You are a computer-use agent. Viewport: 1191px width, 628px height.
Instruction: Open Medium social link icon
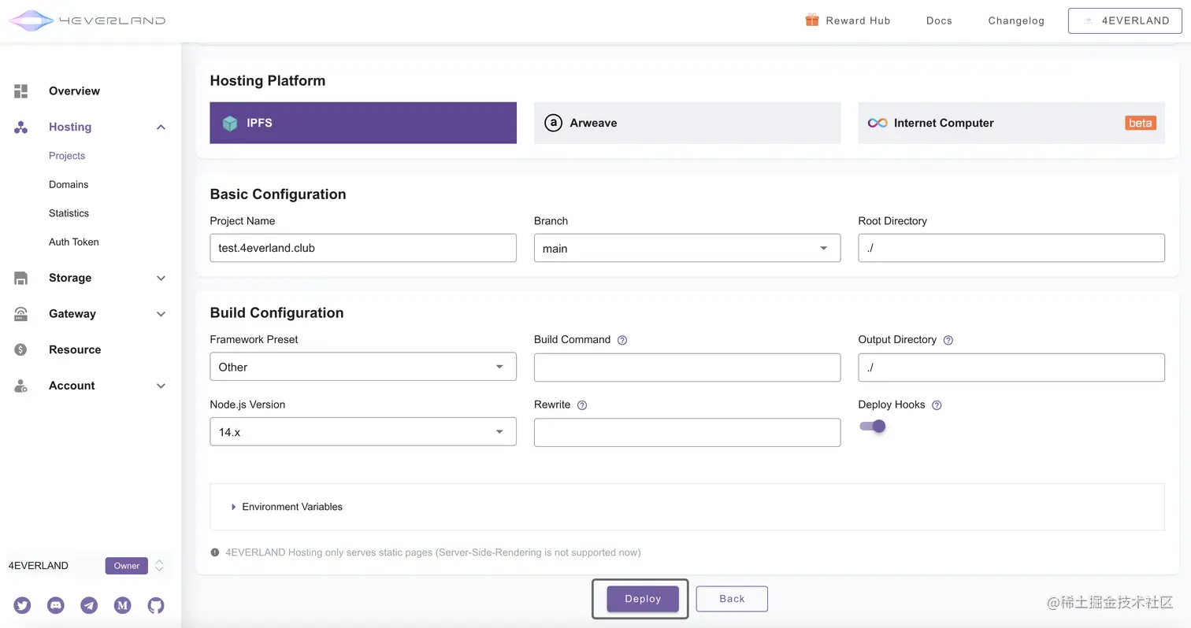122,605
